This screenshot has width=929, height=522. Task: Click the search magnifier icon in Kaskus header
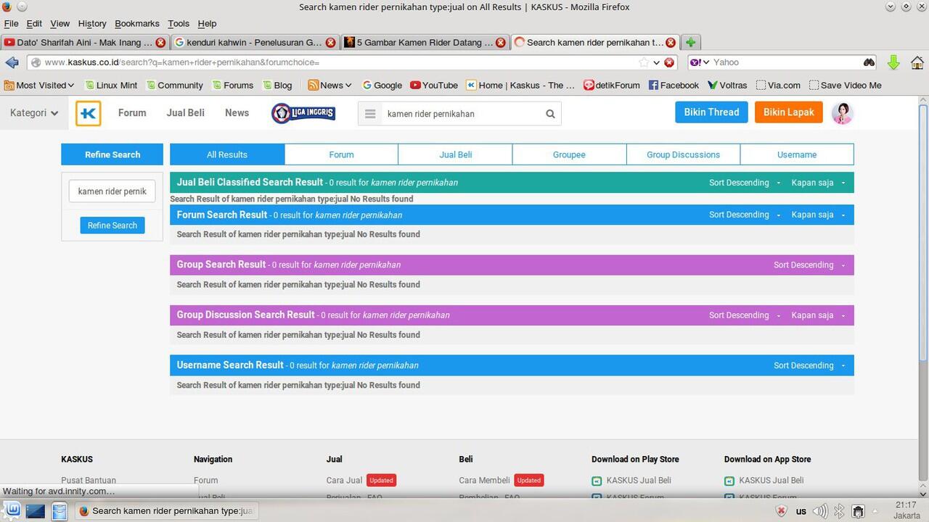pos(550,114)
